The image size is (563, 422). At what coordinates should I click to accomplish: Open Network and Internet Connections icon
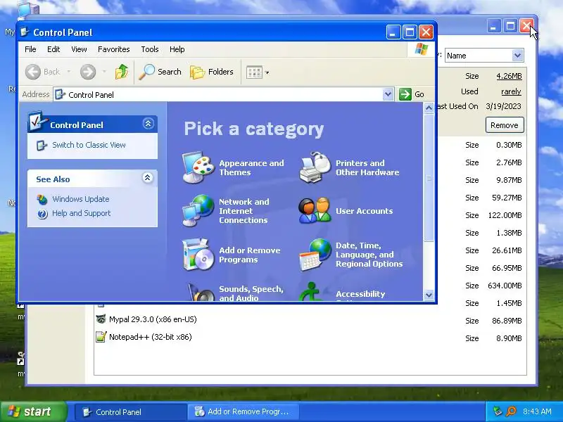coord(198,210)
